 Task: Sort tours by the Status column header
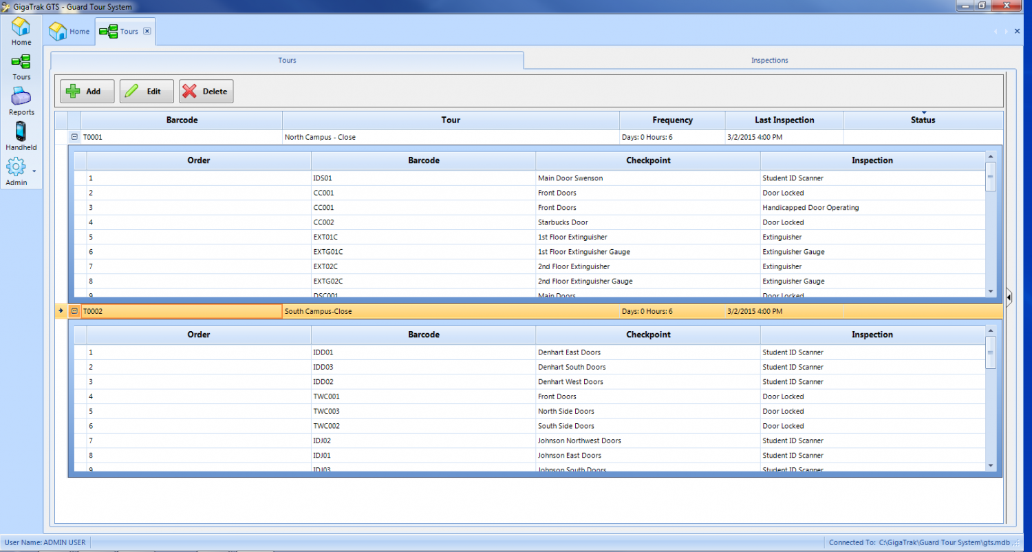coord(923,120)
